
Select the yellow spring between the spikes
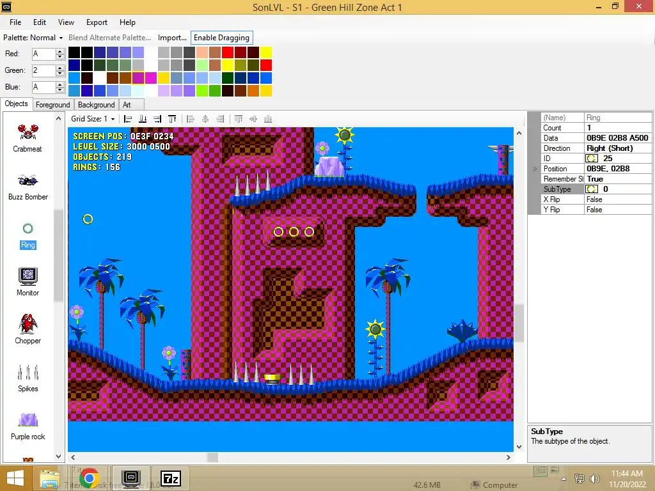pyautogui.click(x=272, y=378)
